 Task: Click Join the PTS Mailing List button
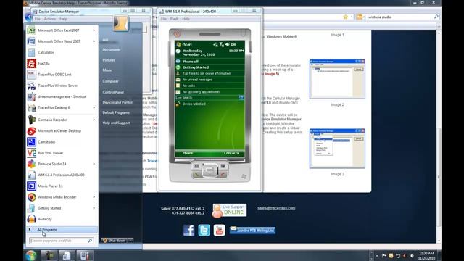point(252,231)
